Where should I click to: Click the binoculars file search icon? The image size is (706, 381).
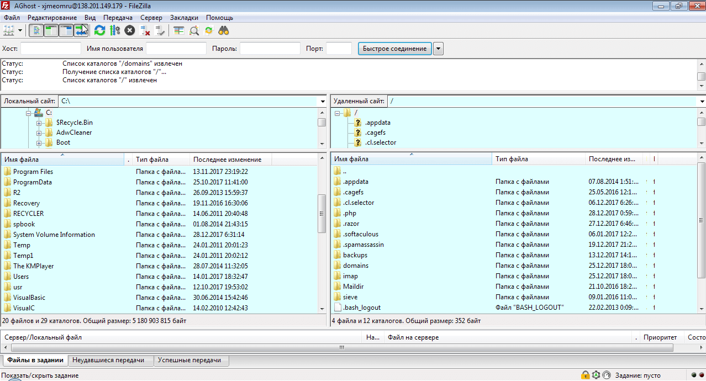click(224, 30)
